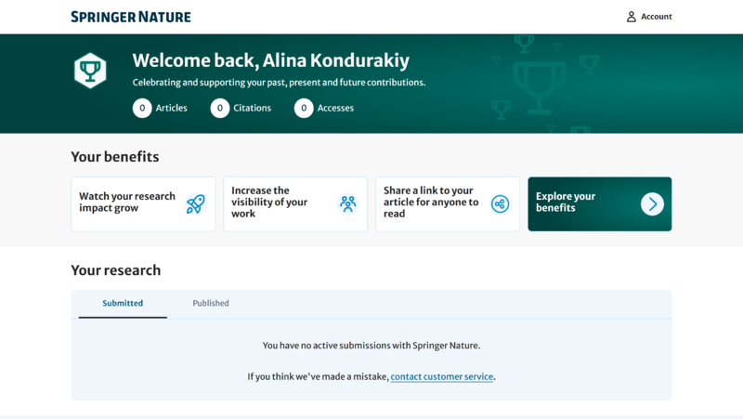Click the arrow circle on Explore benefits
Viewport: 743px width, 419px height.
652,204
